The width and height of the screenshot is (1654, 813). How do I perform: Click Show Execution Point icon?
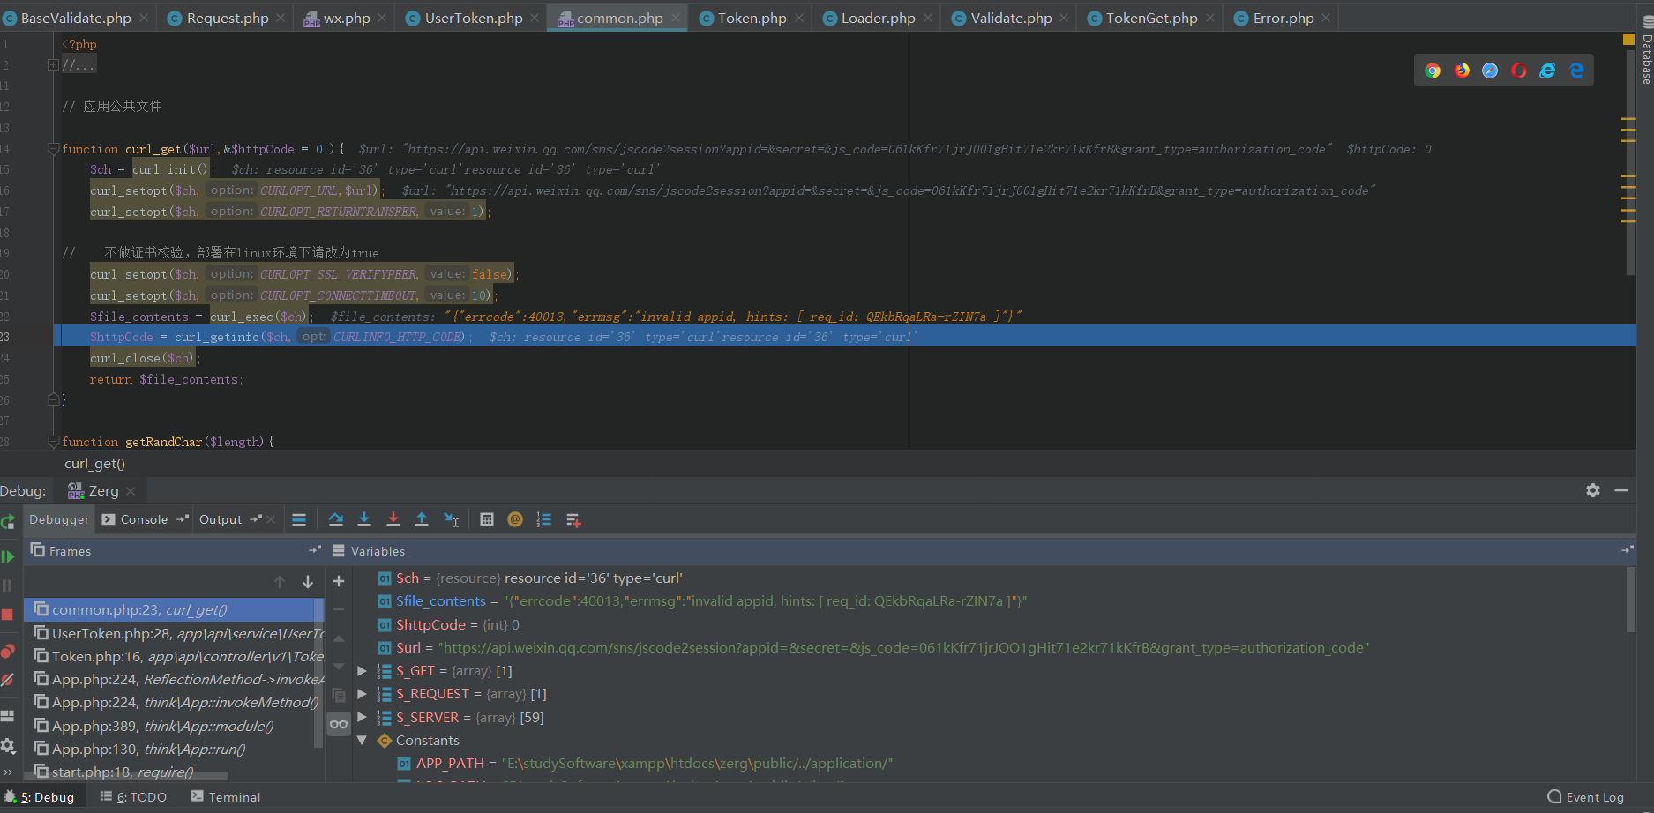(x=299, y=520)
